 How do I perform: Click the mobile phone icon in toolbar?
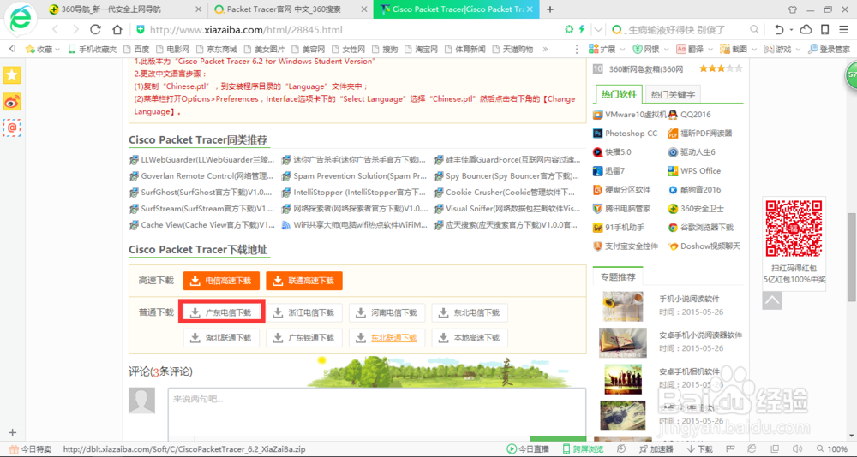[x=824, y=29]
